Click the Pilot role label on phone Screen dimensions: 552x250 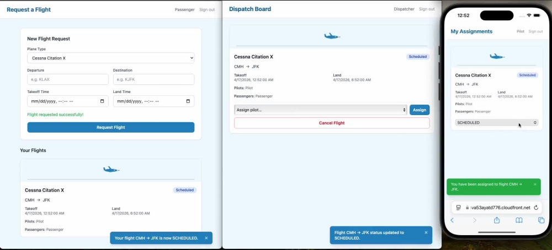click(x=521, y=31)
